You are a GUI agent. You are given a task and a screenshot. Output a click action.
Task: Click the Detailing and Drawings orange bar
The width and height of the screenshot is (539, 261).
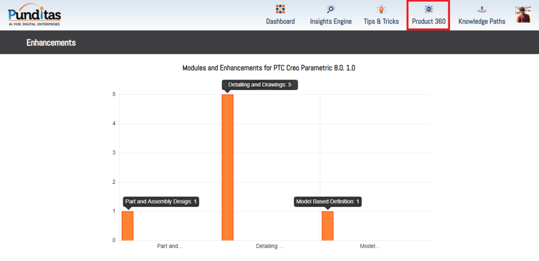tap(227, 167)
